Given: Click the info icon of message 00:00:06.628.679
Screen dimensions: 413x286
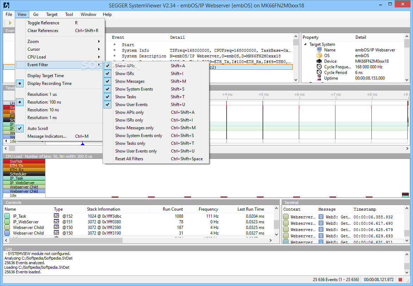Looking at the screenshot, I should pos(321,229).
